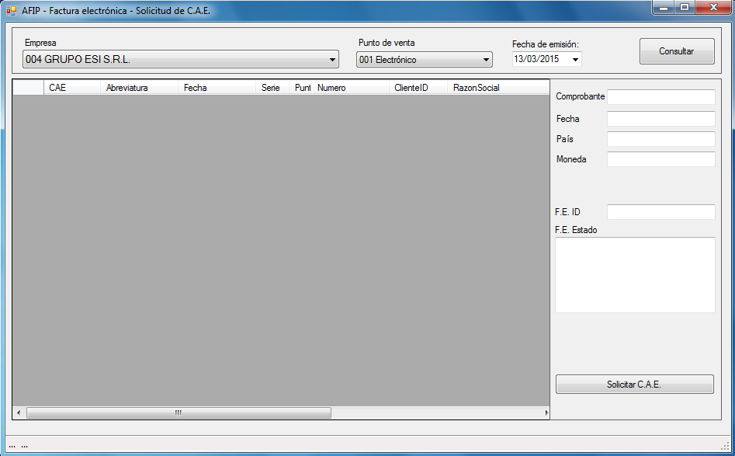Open the Fecha de emisión date picker
Image resolution: width=735 pixels, height=456 pixels.
coord(575,60)
